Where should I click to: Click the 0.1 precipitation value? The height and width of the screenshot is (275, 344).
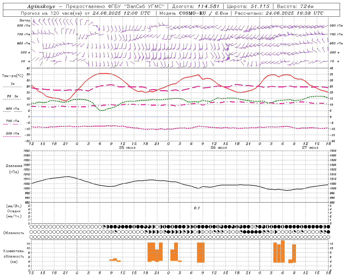pyautogui.click(x=197, y=208)
